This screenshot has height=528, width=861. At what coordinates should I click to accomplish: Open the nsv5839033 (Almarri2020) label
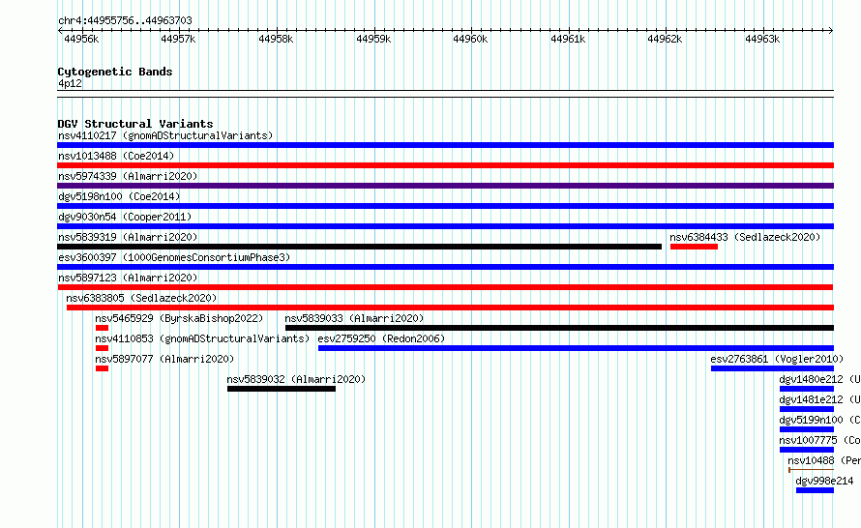(354, 318)
